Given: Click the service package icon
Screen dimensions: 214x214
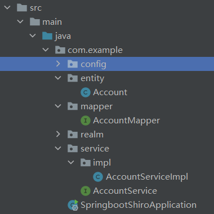Looking at the screenshot, I should [73, 148].
